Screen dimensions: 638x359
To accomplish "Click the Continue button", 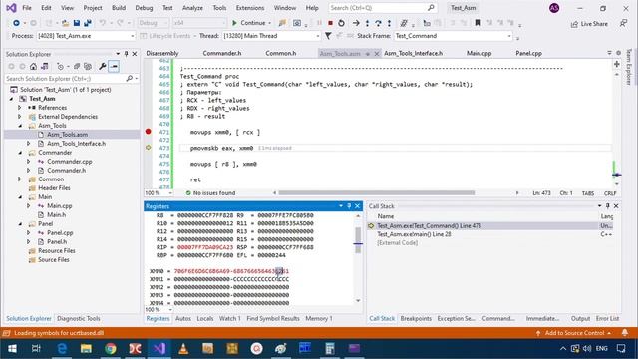I will click(x=248, y=23).
